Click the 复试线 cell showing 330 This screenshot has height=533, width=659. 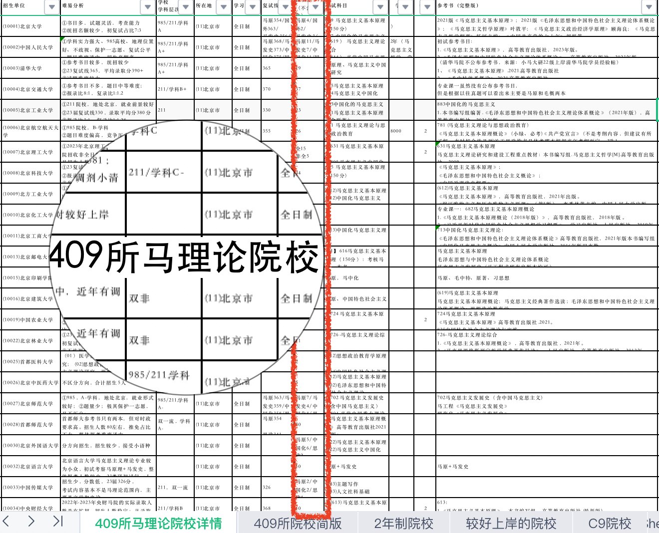(277, 110)
